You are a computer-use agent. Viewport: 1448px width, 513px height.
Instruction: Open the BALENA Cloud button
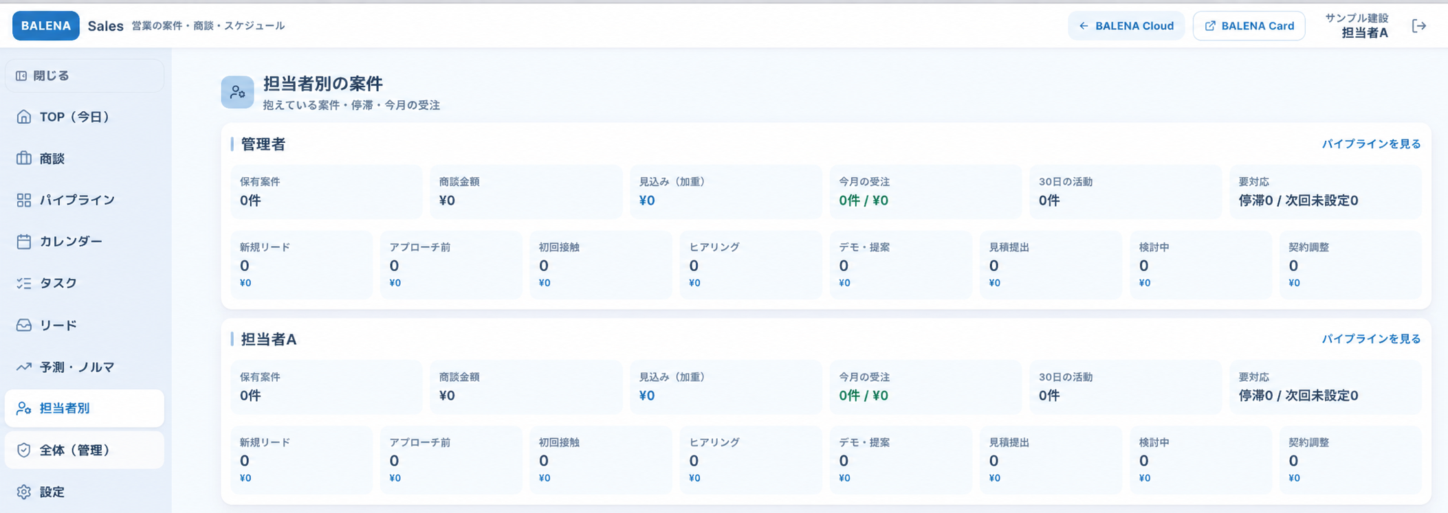click(x=1126, y=26)
